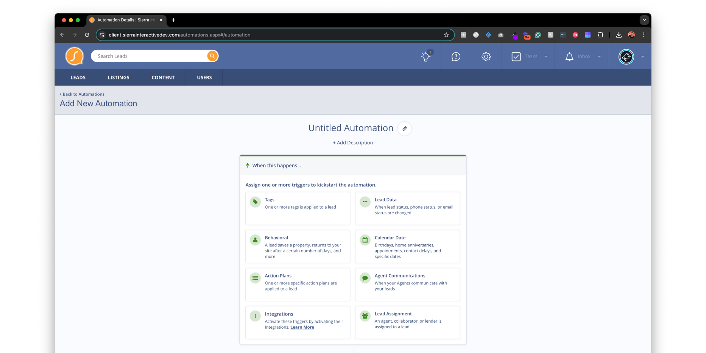This screenshot has width=706, height=353.
Task: Switch to the LISTINGS tab
Action: pyautogui.click(x=118, y=77)
